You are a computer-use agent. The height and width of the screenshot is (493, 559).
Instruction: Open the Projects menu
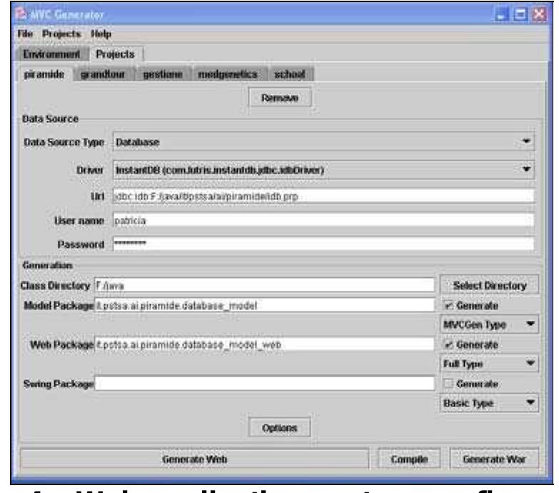point(61,34)
